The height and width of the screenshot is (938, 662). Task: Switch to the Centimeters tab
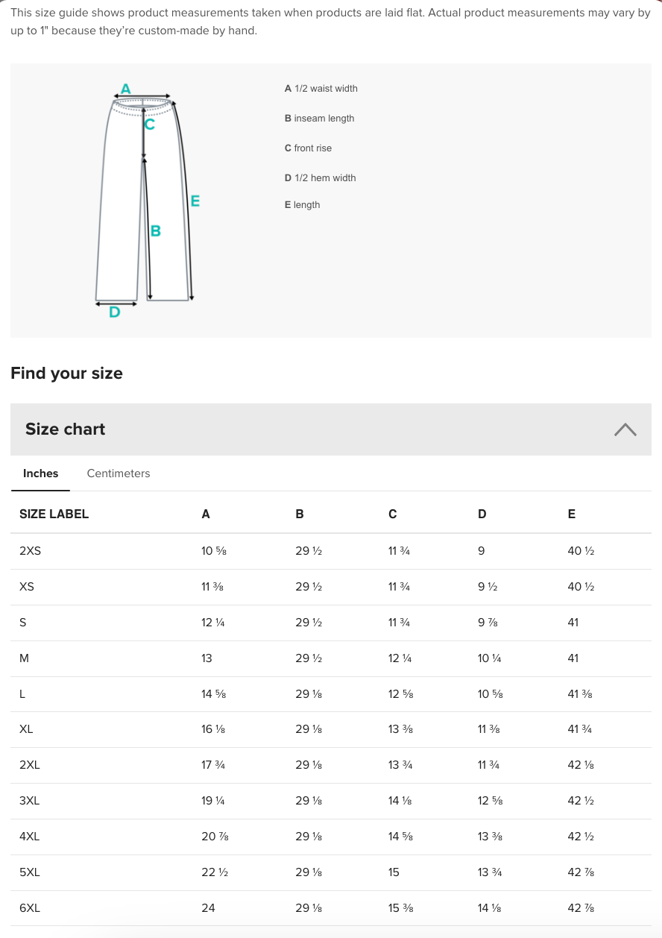click(x=119, y=473)
